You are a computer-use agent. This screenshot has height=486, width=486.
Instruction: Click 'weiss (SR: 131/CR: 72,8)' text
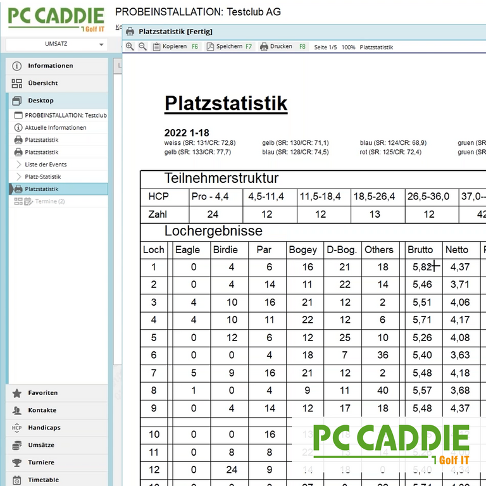click(200, 143)
